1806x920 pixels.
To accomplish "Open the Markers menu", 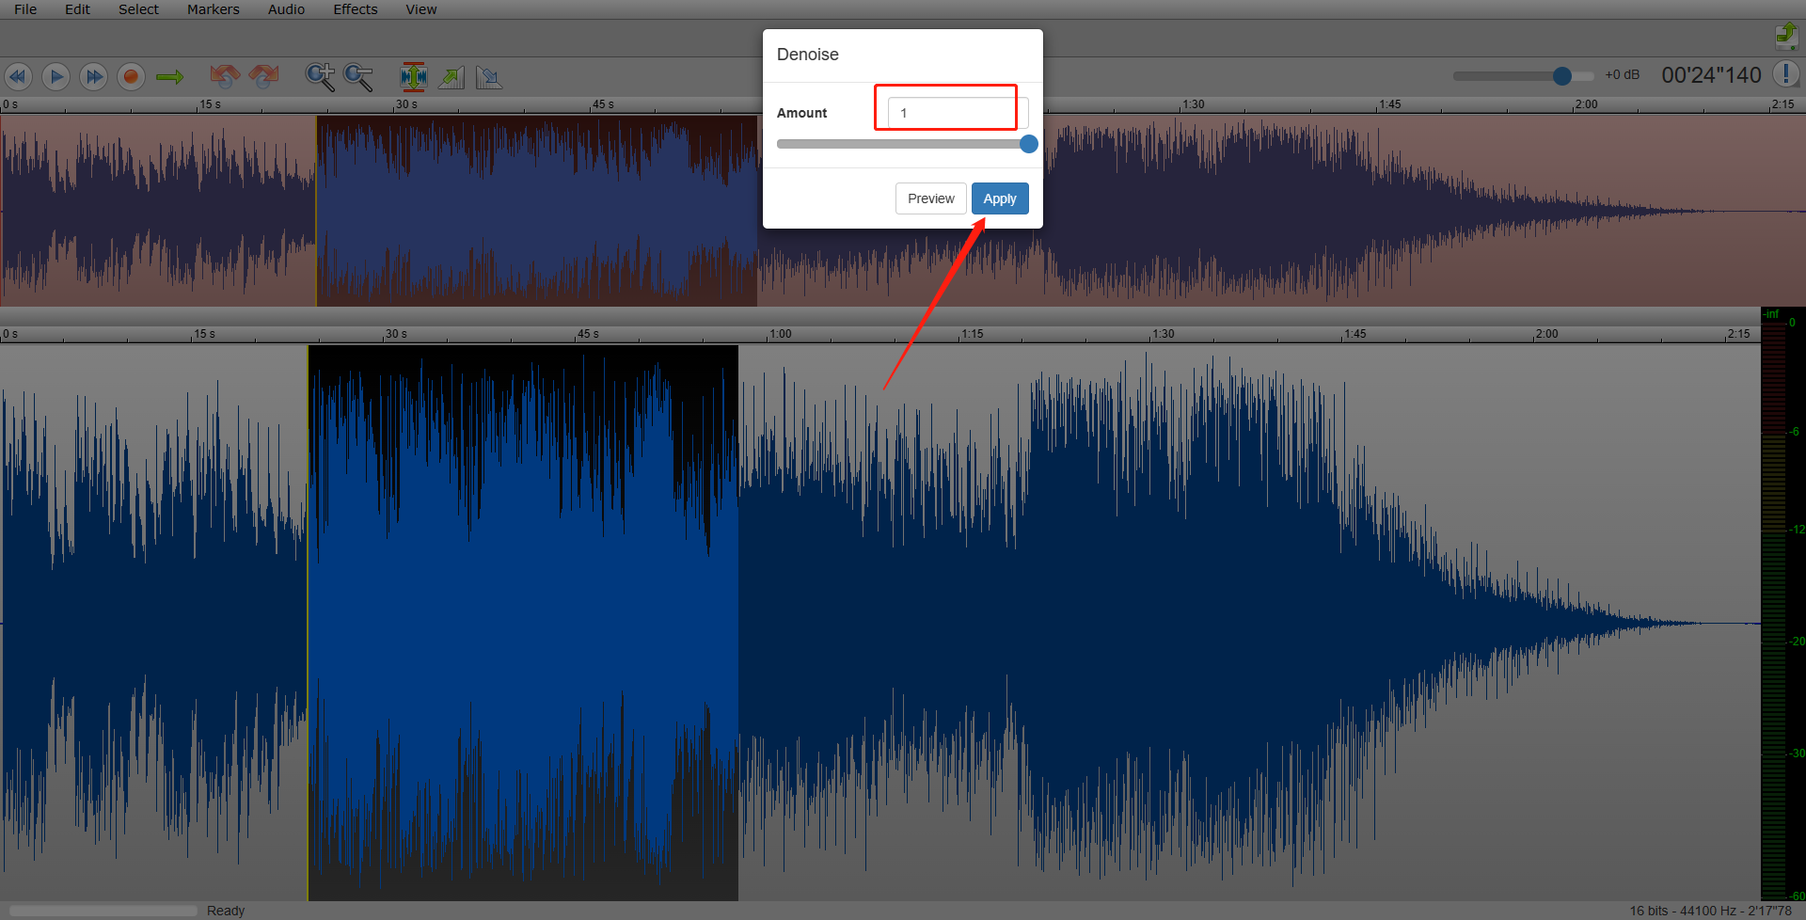I will click(213, 9).
